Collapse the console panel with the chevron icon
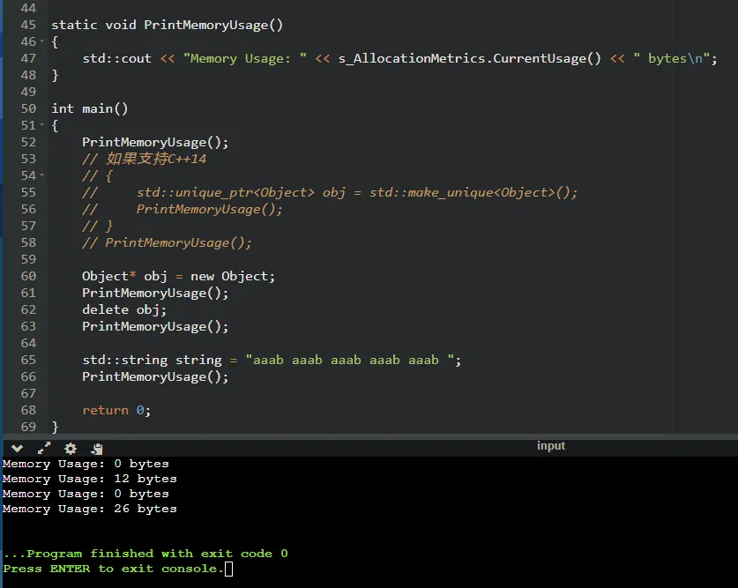Screen dimensions: 738x588 (x=17, y=448)
